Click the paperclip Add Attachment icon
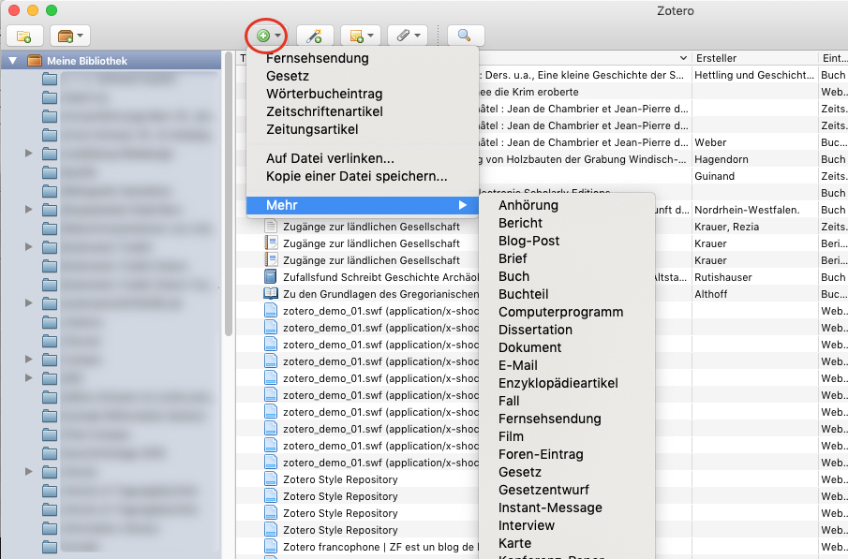848x559 pixels. tap(408, 36)
